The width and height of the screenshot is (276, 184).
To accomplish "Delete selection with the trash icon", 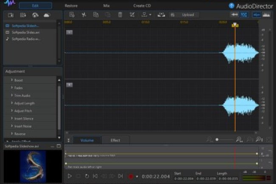I will coord(120,15).
